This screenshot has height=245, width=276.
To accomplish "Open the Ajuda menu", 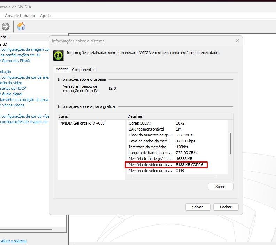I will click(x=45, y=16).
